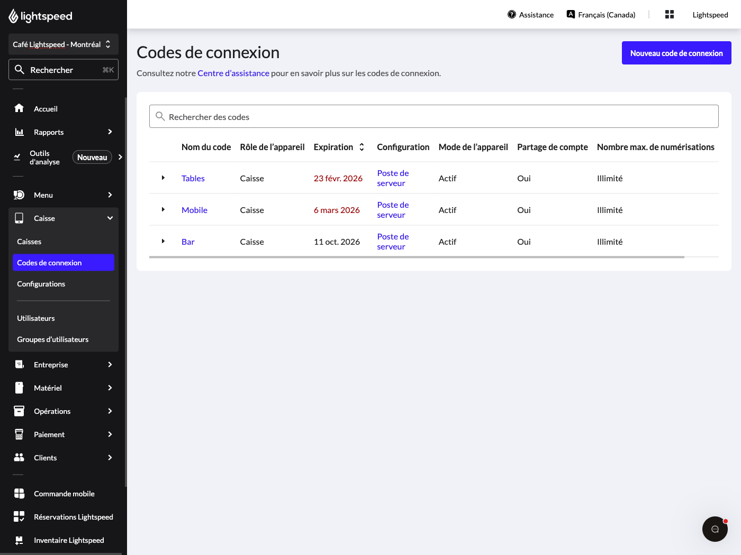Collapse the Caisse section chevron
Screen dimensions: 741x555
[110, 218]
